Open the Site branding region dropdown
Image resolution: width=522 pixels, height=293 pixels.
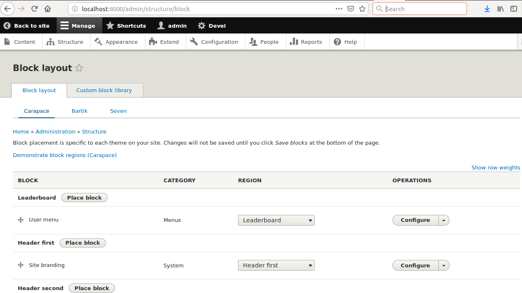tap(276, 265)
